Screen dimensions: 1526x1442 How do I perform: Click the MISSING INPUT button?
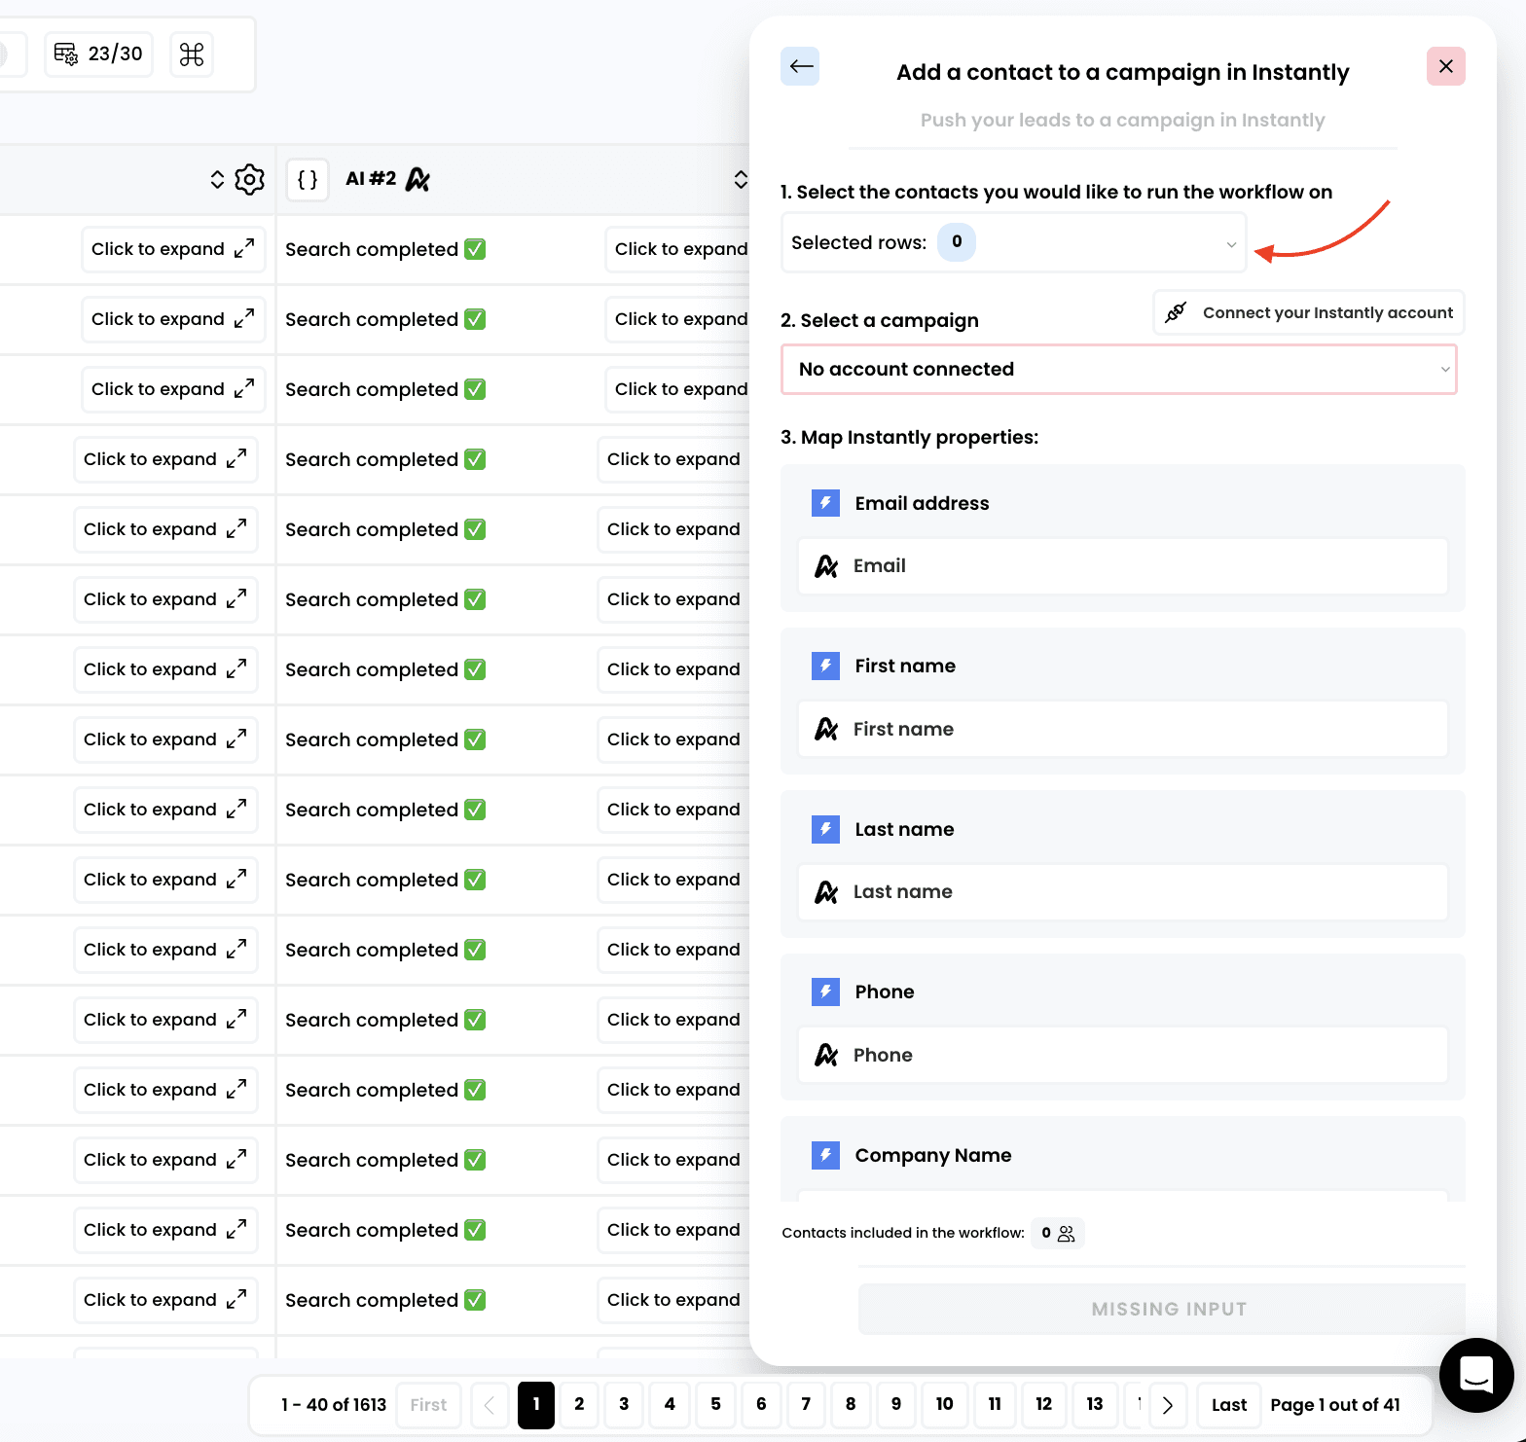click(x=1162, y=1309)
